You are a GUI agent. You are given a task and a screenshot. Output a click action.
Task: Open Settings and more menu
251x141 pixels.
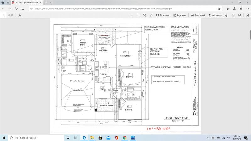248,9
